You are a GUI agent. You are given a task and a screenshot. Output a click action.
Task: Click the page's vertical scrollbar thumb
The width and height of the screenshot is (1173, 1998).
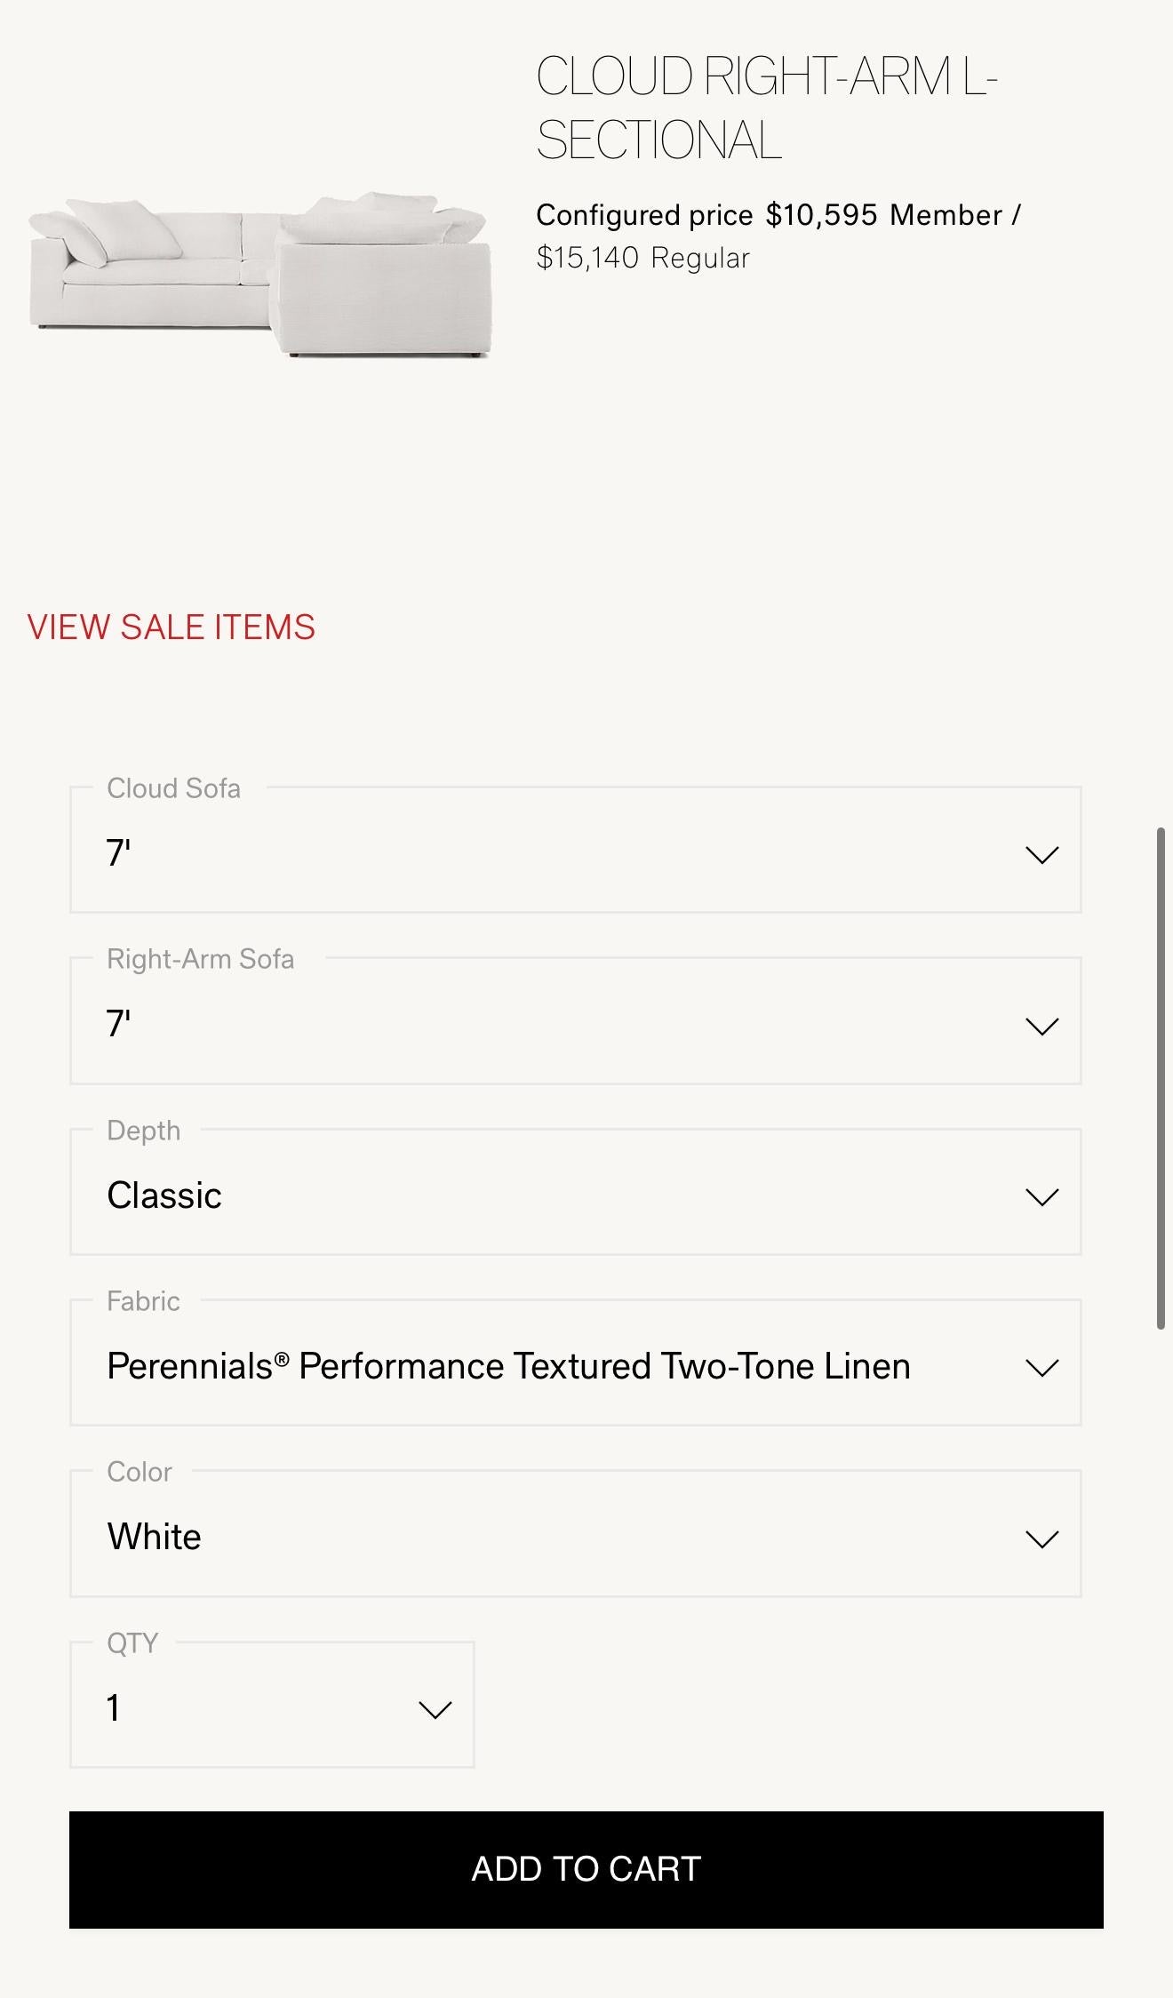tap(1161, 1077)
